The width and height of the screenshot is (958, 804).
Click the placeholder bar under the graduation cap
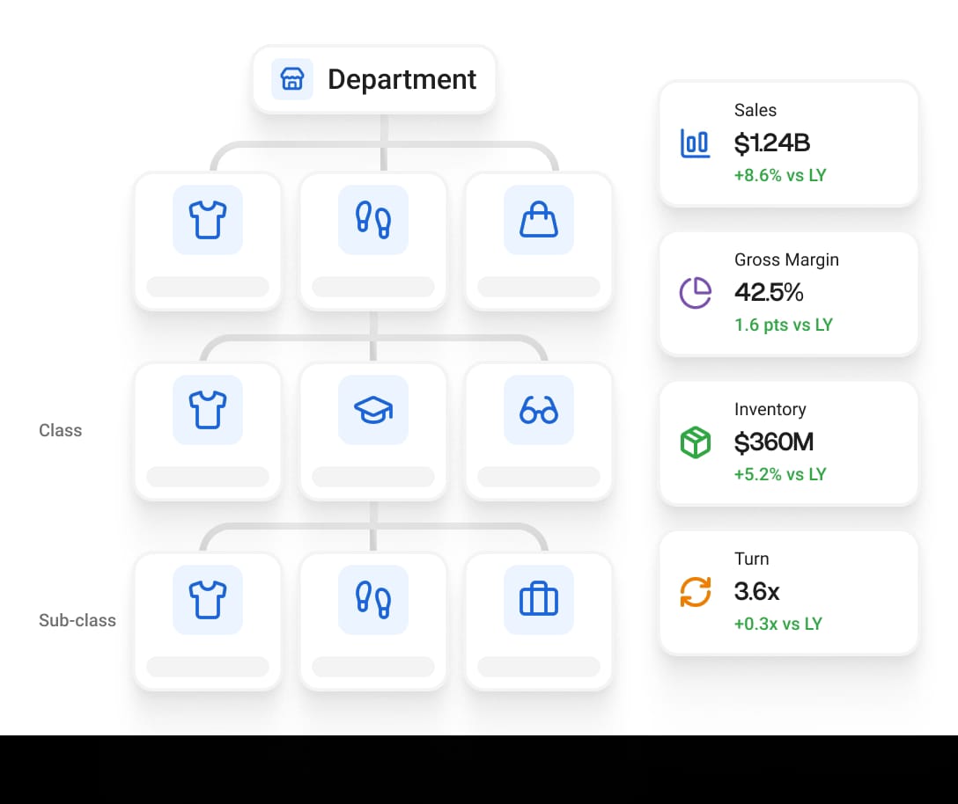pos(373,477)
